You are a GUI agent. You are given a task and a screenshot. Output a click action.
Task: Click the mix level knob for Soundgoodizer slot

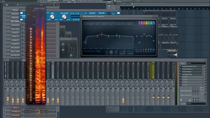pyautogui.click(x=205, y=74)
